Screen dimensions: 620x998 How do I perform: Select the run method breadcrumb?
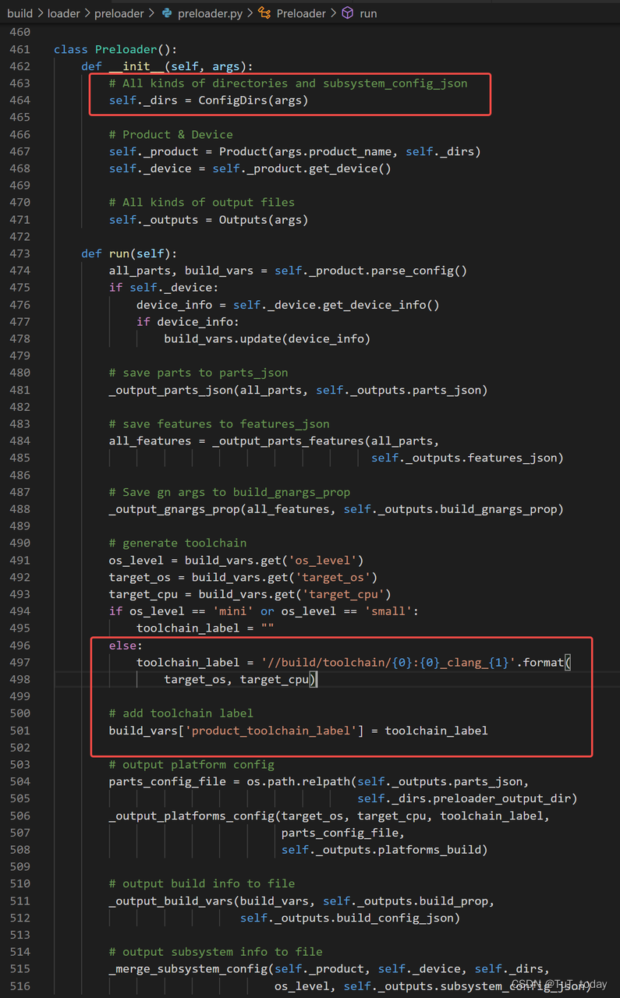point(367,13)
